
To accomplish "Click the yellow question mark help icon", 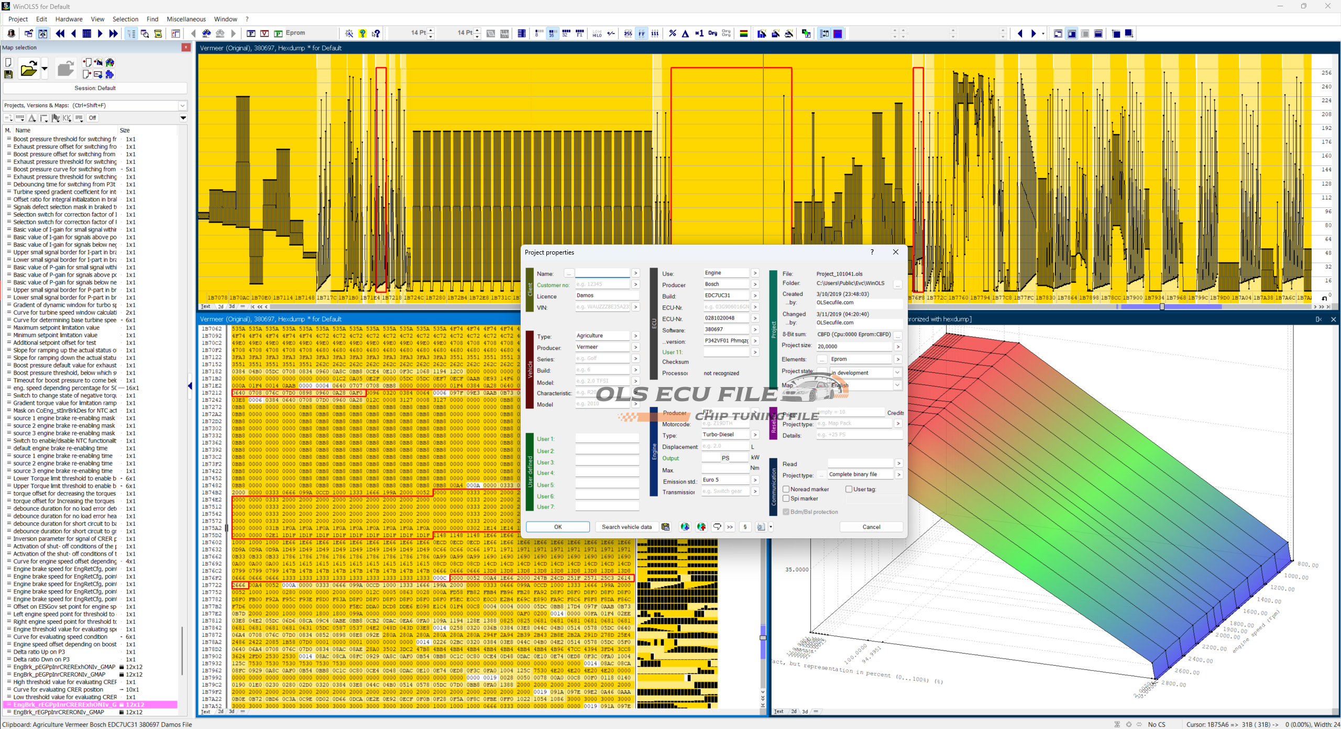I will click(362, 34).
